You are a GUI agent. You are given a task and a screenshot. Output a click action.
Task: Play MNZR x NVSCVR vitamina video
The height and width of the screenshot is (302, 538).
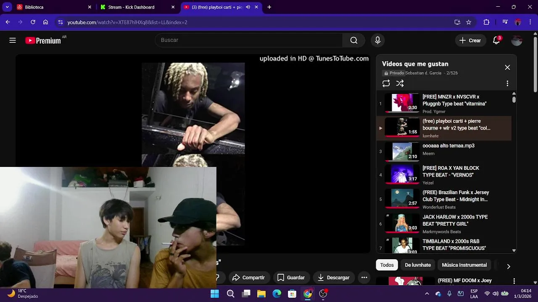pyautogui.click(x=444, y=104)
